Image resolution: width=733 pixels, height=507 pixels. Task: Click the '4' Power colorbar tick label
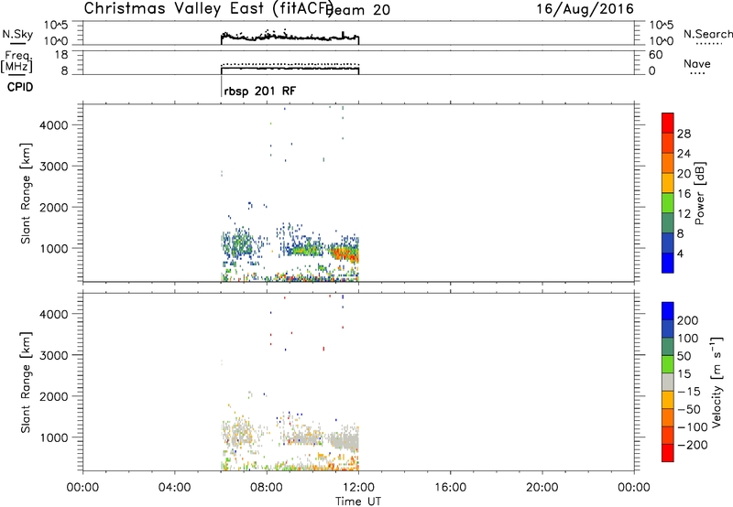coord(681,253)
